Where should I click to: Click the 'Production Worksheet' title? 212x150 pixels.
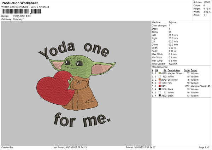tap(19, 3)
